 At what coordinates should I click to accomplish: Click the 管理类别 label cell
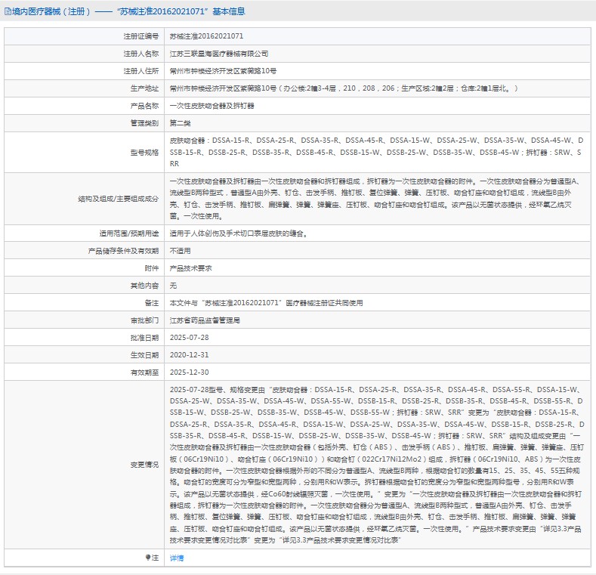pos(84,123)
